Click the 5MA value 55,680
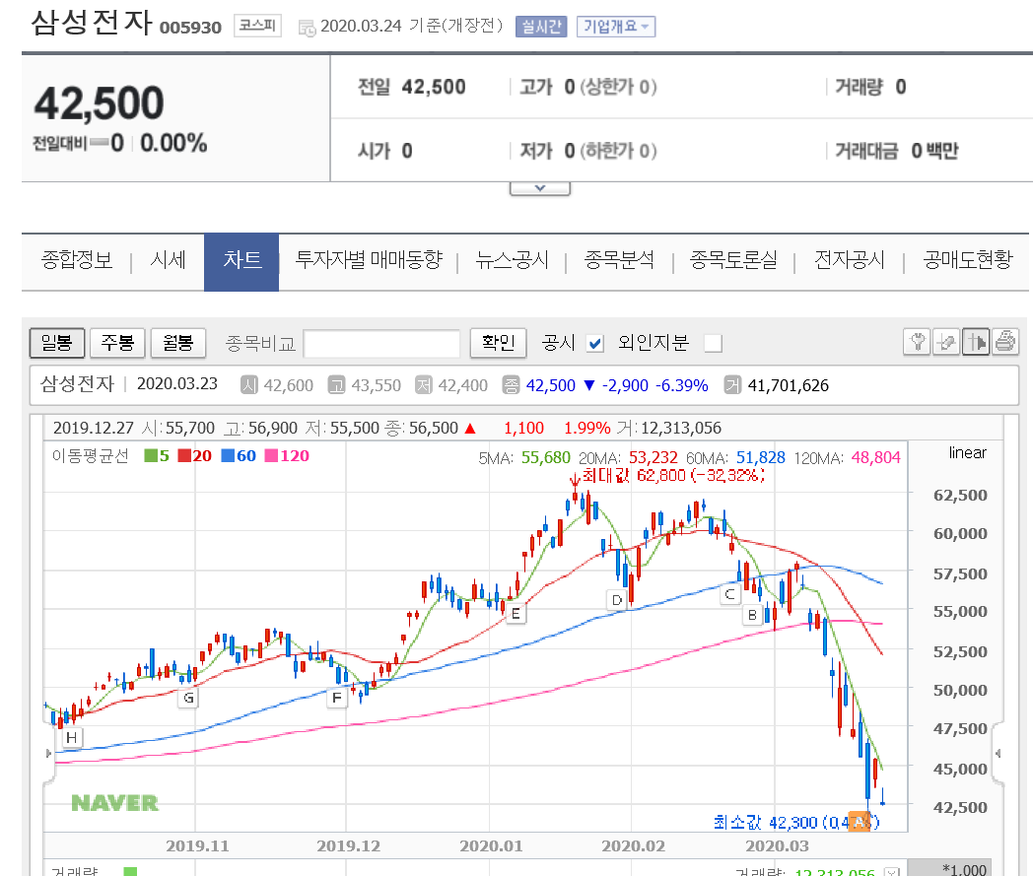Image resolution: width=1033 pixels, height=876 pixels. click(x=545, y=458)
